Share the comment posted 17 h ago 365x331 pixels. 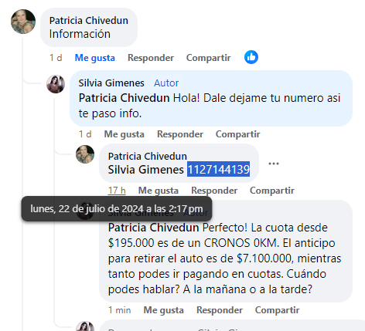[x=272, y=191]
